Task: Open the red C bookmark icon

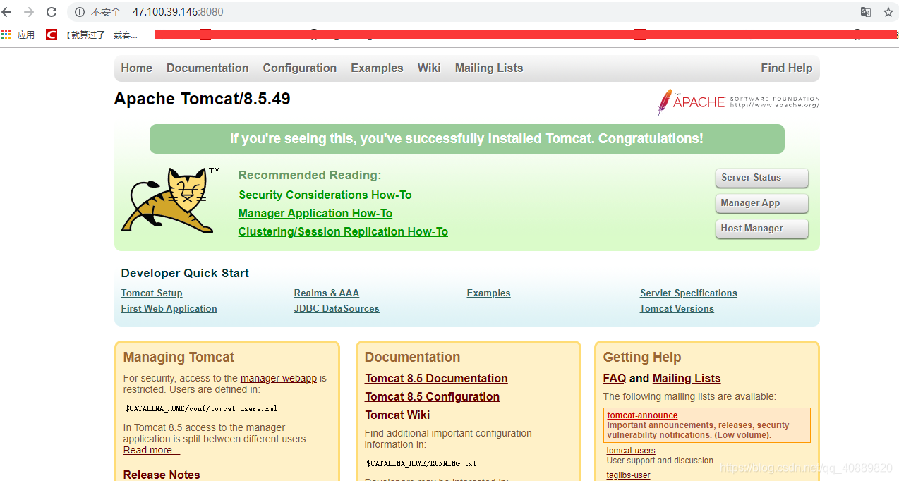Action: [52, 34]
